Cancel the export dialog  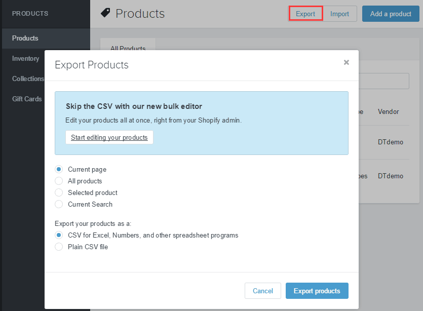(262, 291)
